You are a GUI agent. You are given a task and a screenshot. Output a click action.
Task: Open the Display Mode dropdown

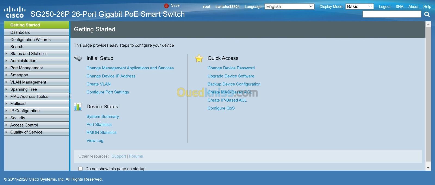tap(359, 7)
